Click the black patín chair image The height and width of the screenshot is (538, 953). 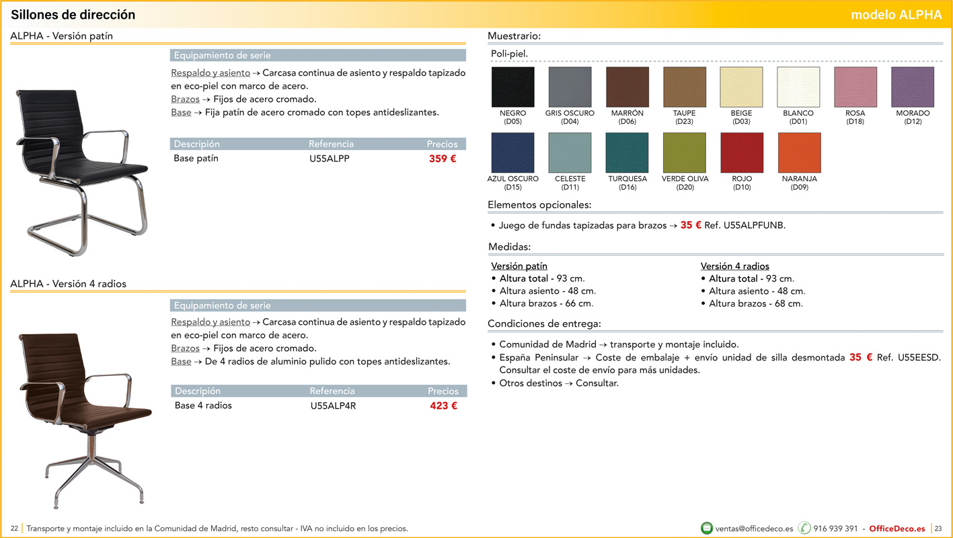click(x=81, y=172)
